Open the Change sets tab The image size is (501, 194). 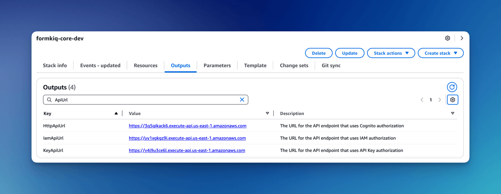294,65
